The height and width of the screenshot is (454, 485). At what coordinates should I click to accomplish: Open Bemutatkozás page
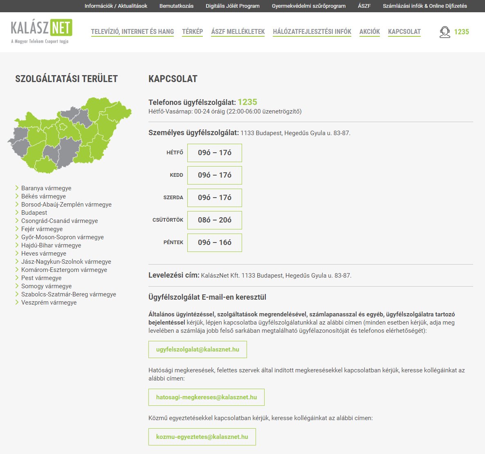click(176, 6)
